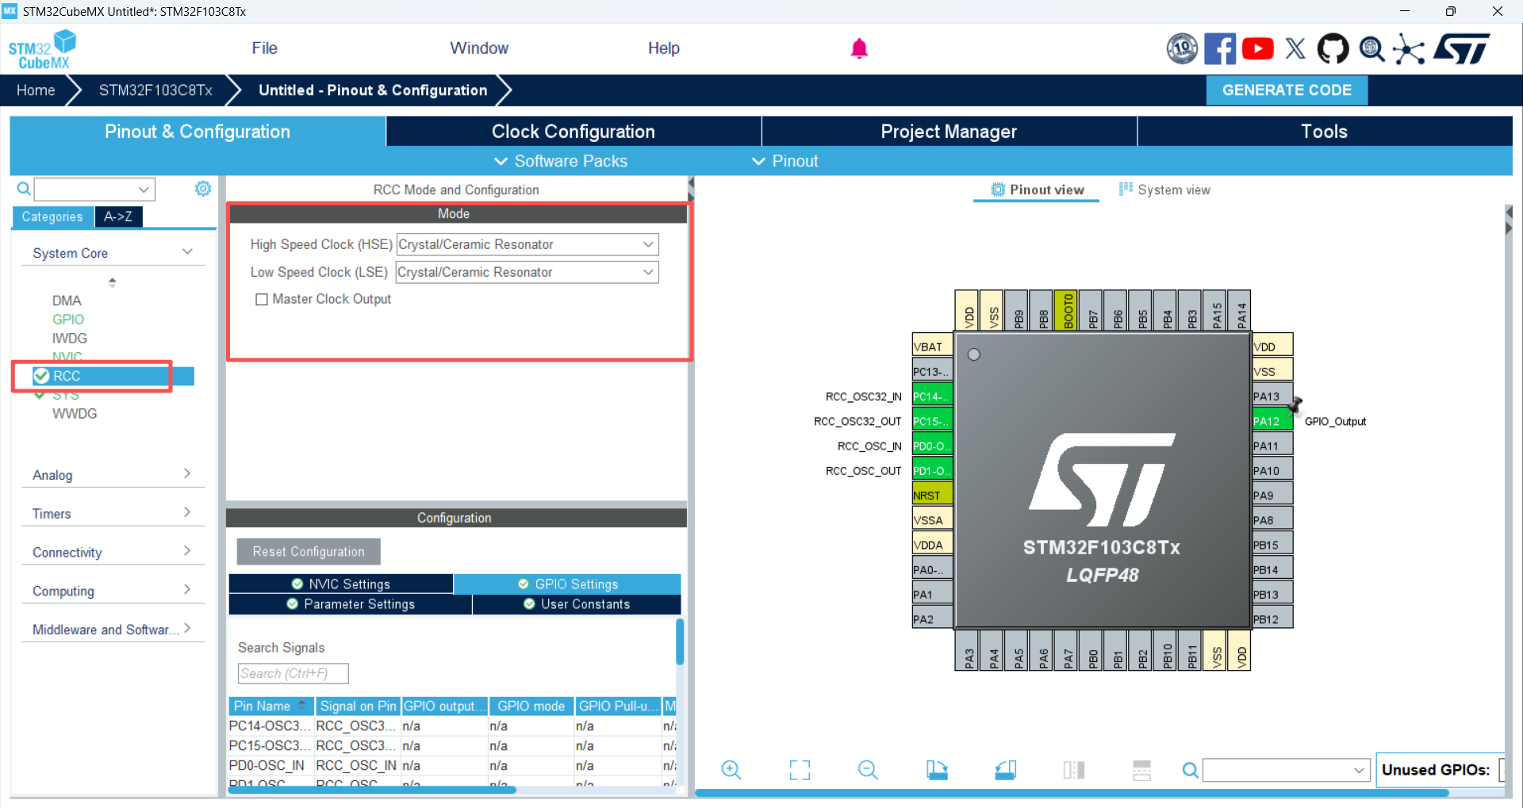The image size is (1523, 808).
Task: Open the Pinout dropdown menu
Action: click(x=785, y=161)
